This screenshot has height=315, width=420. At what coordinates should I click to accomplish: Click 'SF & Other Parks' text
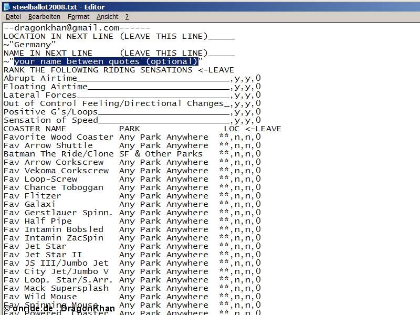click(161, 154)
